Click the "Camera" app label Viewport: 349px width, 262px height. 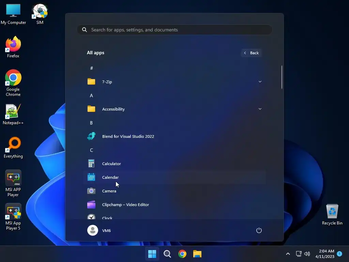tap(109, 191)
